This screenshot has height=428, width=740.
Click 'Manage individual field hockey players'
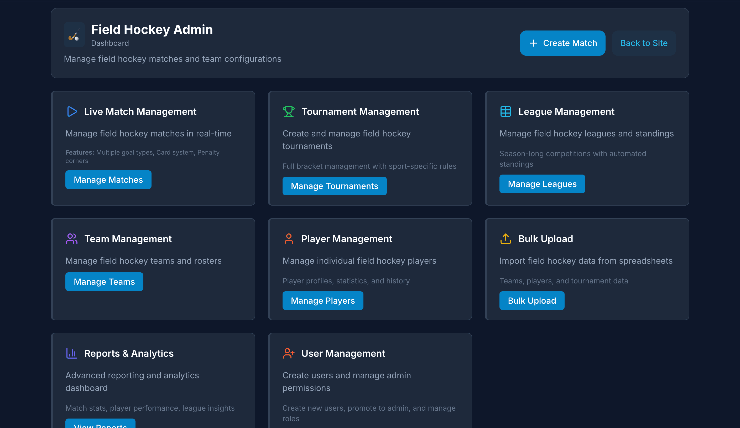pyautogui.click(x=359, y=261)
